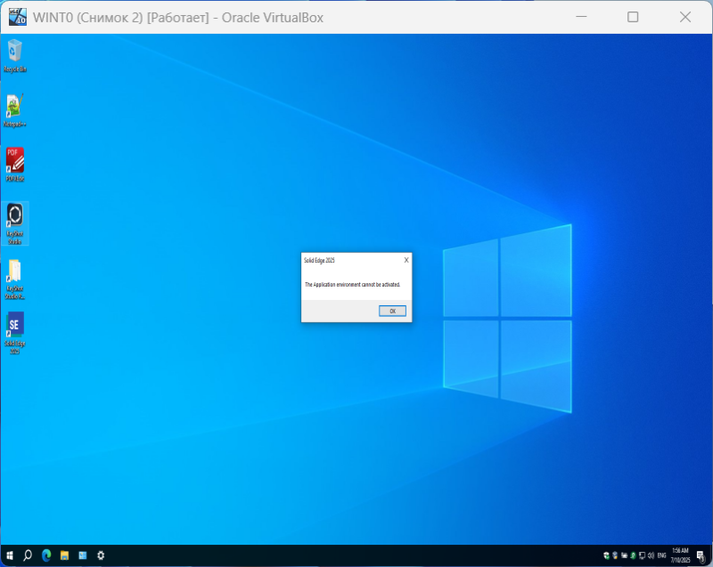713x567 pixels.
Task: Close the Solid Edge 2025 error dialog
Action: (x=406, y=260)
